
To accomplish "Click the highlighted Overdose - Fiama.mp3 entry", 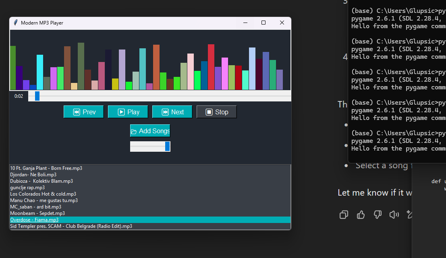I will tap(34, 220).
